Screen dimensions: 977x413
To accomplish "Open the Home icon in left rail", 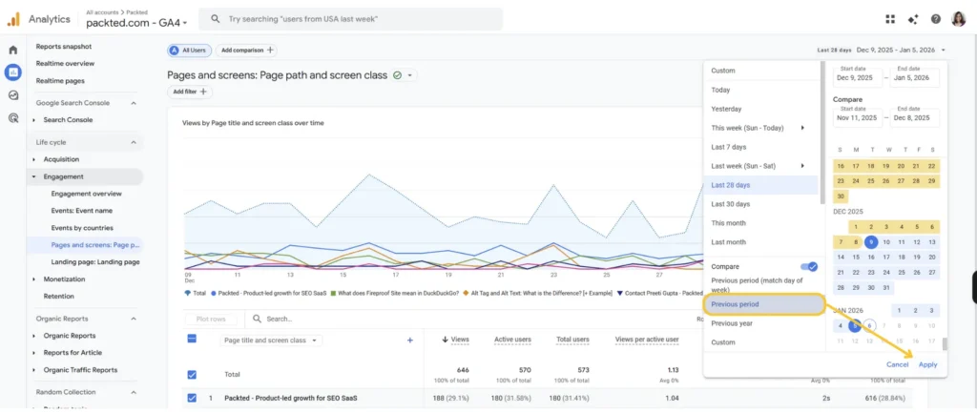I will (13, 50).
